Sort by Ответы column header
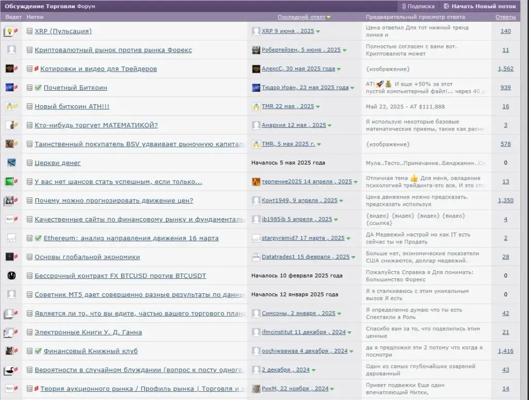This screenshot has height=400, width=529. [505, 17]
